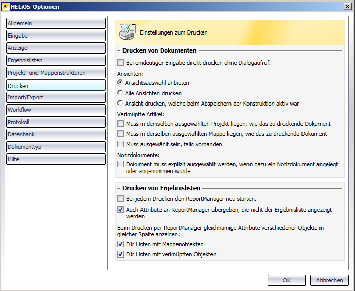Choose 'Alle Ansichten drucken' radio button

click(120, 93)
